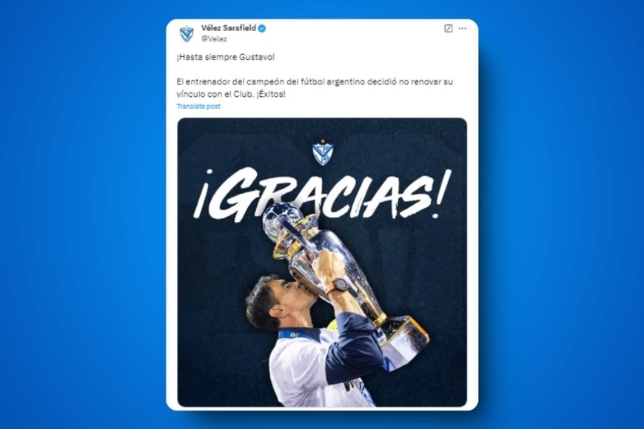Click the blue verified badge
This screenshot has height=429, width=644.
point(262,28)
